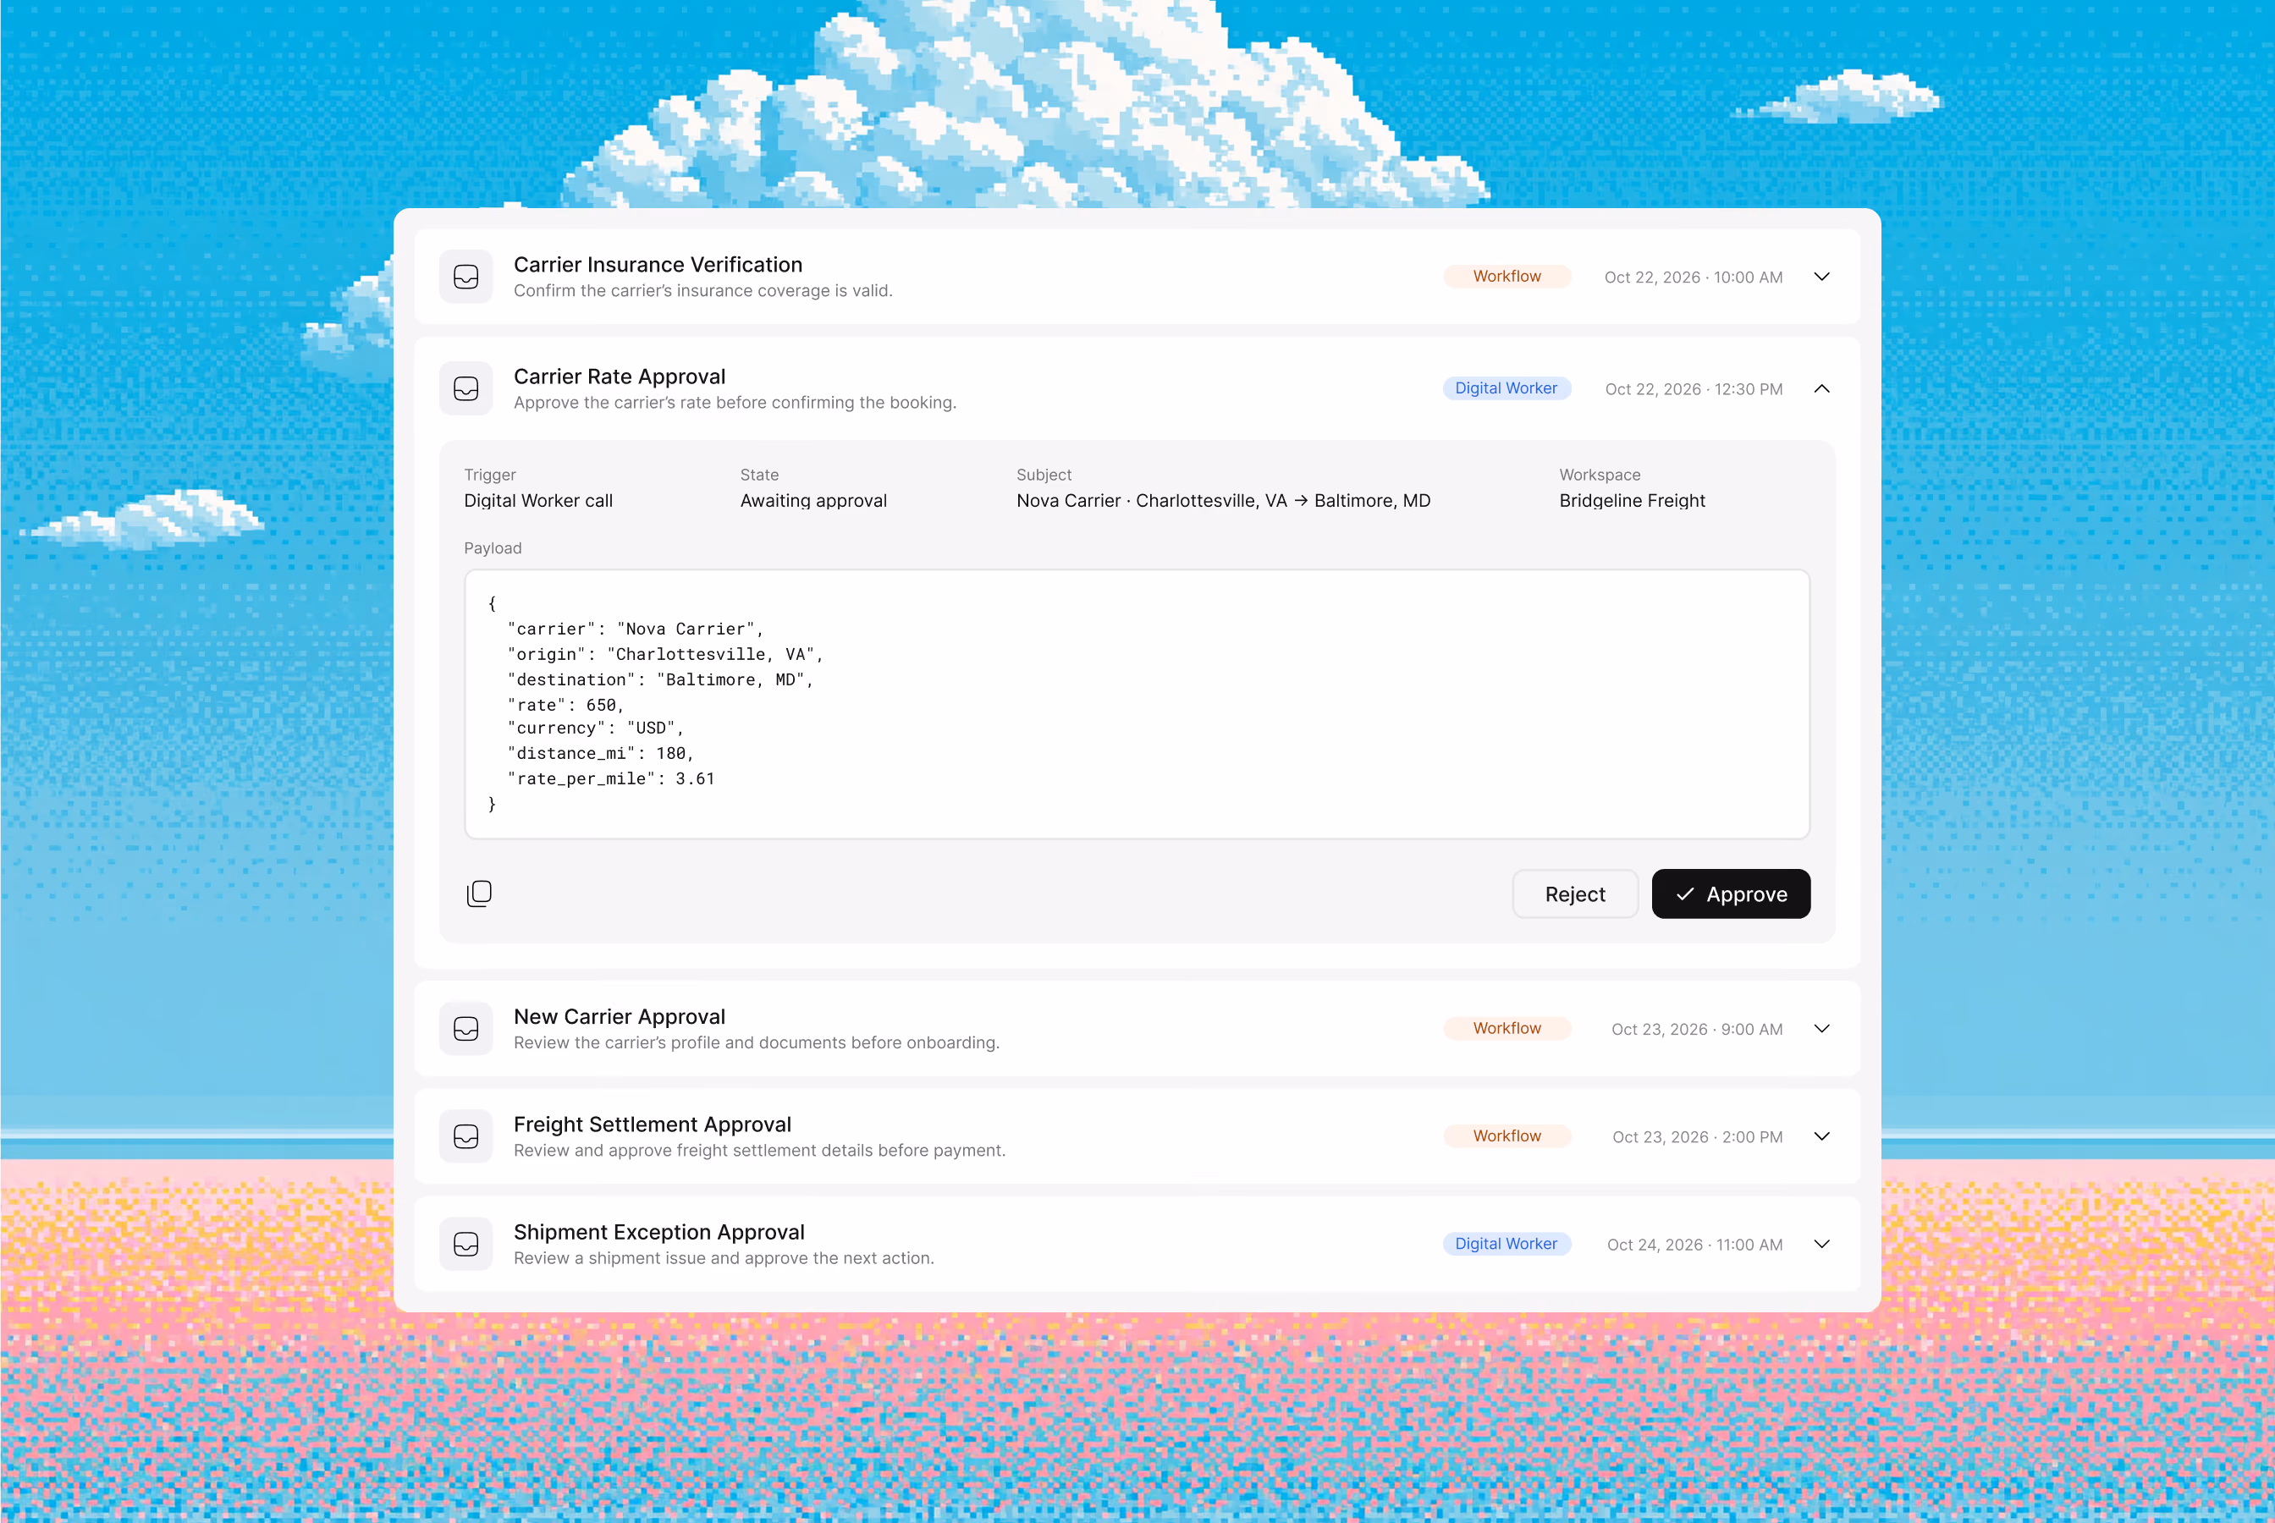Approve the carrier rate request
2275x1523 pixels.
1730,893
